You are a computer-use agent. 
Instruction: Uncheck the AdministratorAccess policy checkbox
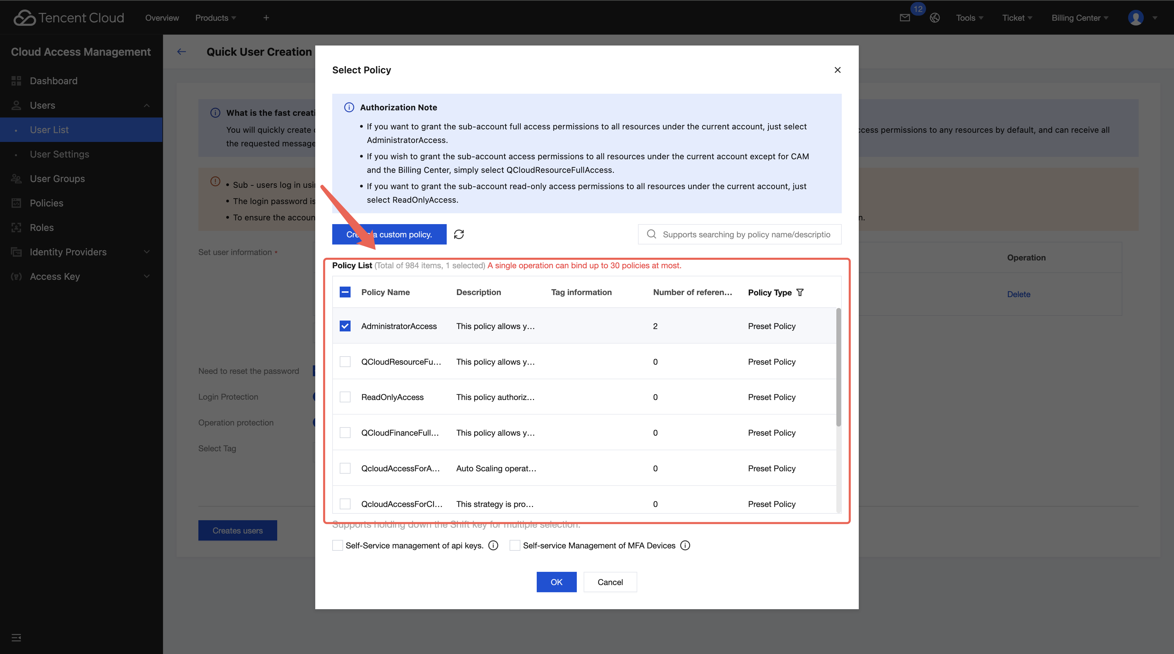click(x=345, y=326)
